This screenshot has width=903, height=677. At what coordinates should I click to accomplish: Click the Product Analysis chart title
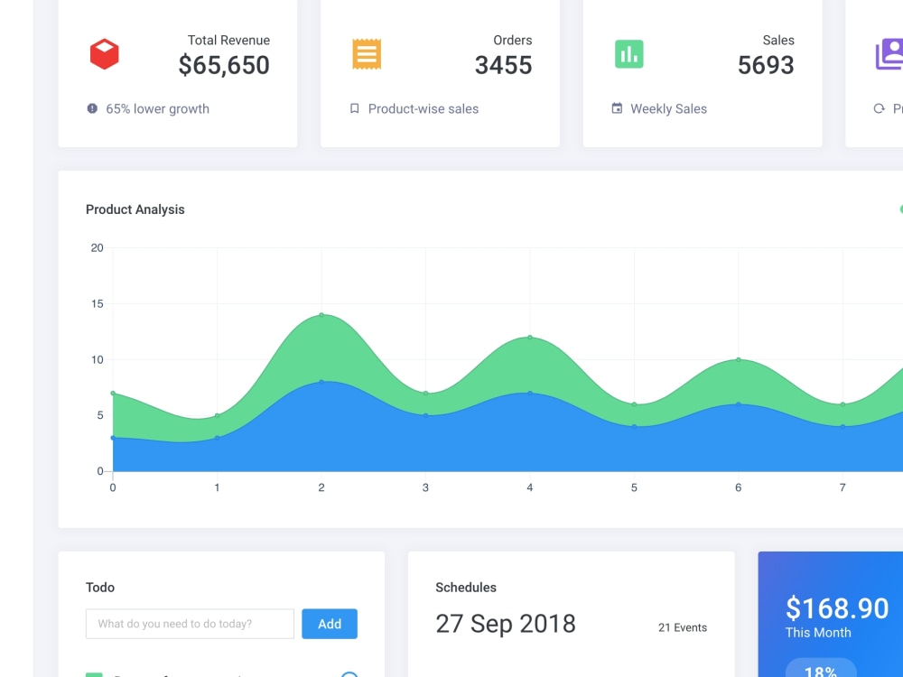(135, 209)
